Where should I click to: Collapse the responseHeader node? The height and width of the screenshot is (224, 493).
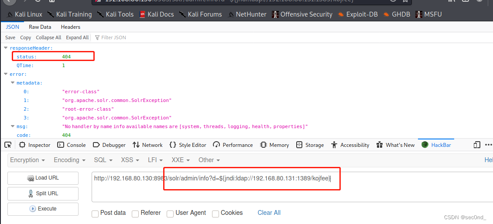[x=6, y=48]
